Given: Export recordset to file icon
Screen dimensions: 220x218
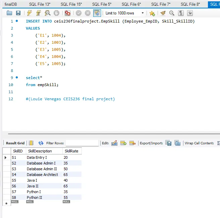Looking at the screenshot, I should (168, 143).
